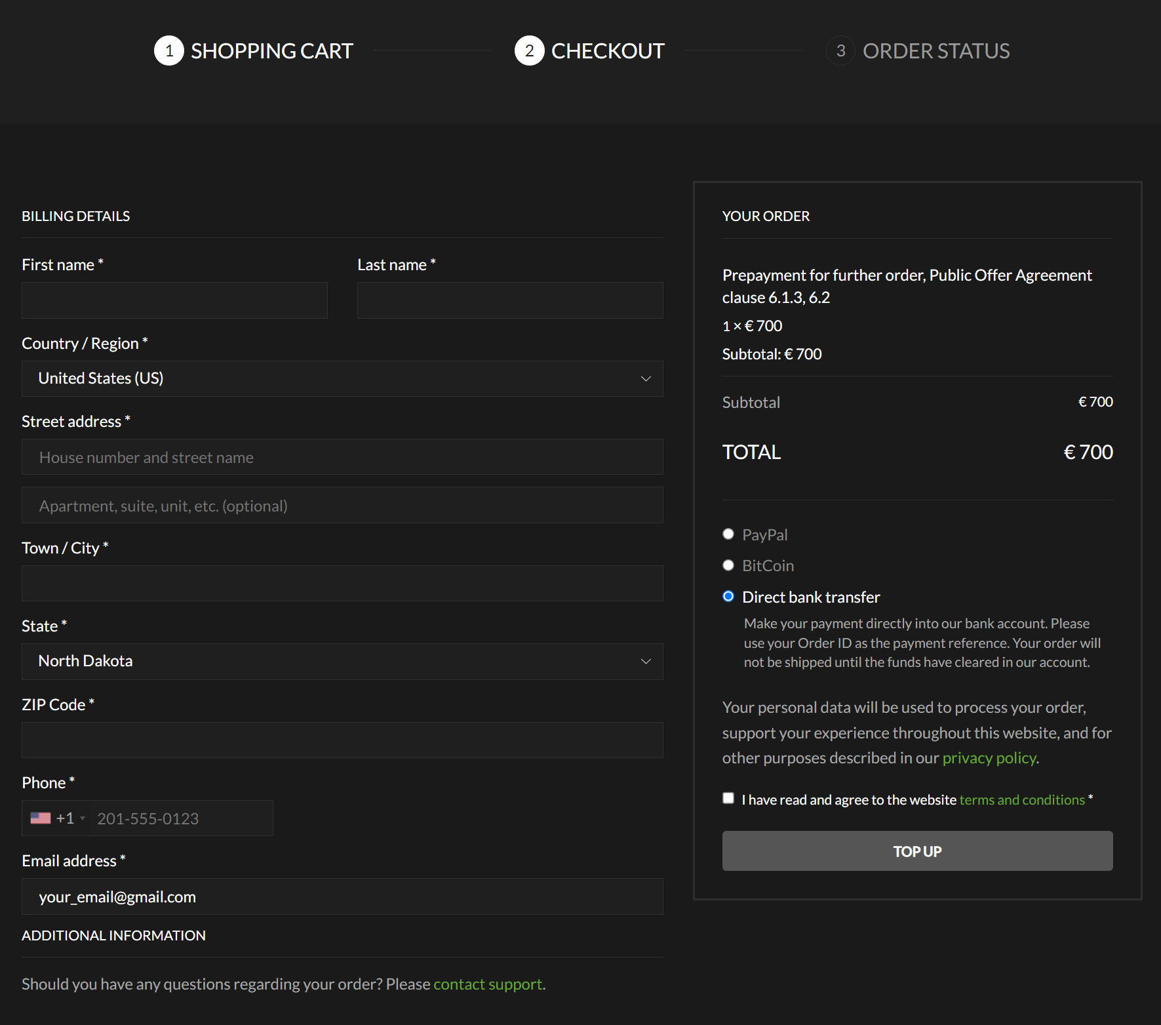Follow the contact support link
Screen dimensions: 1161x1025
coord(487,984)
